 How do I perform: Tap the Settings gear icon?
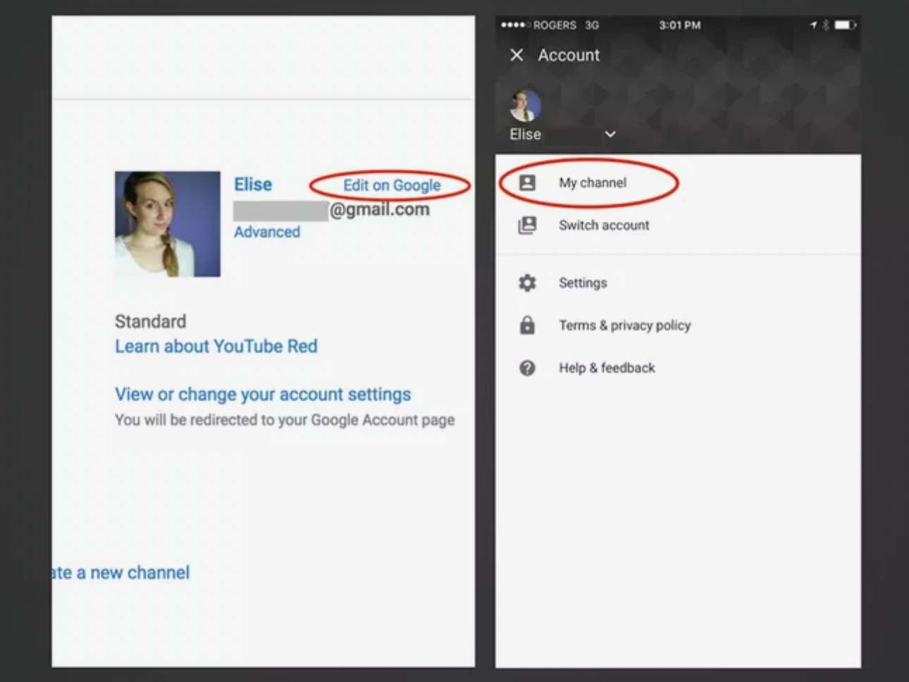527,283
